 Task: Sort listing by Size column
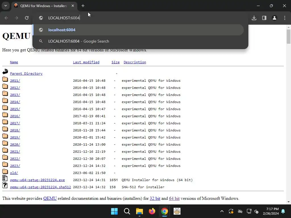tap(115, 62)
